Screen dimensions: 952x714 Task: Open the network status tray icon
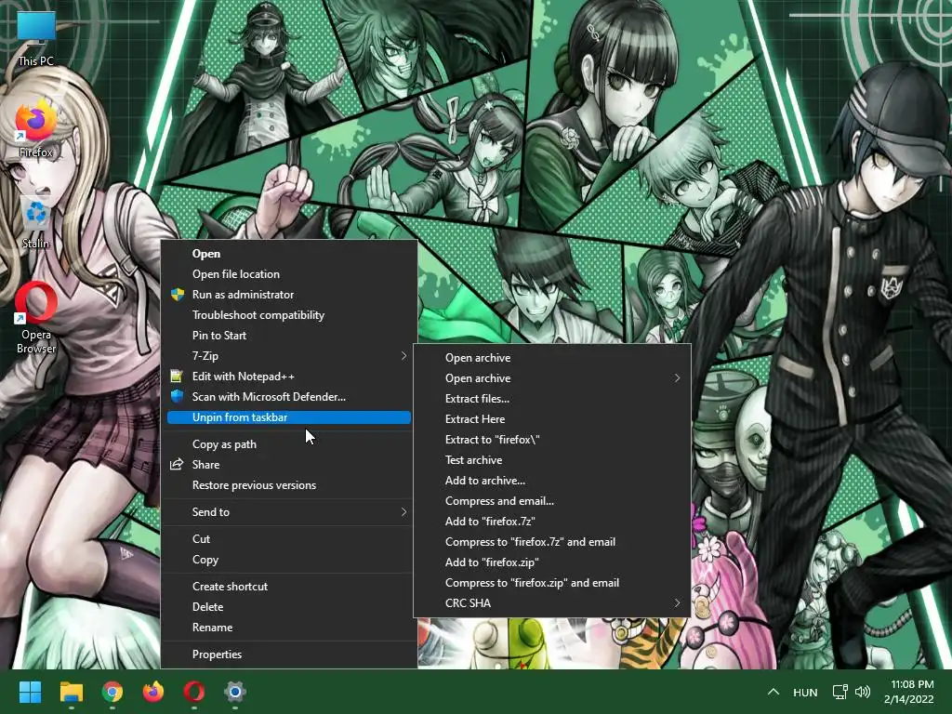(840, 692)
